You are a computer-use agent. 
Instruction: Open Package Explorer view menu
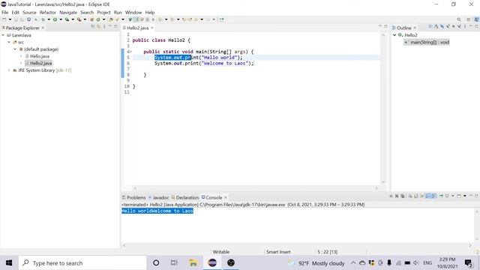pos(104,27)
